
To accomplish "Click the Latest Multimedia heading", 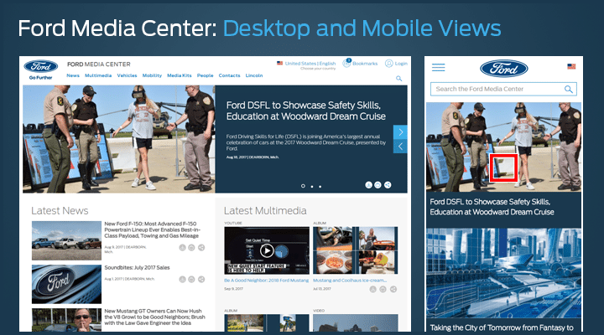I will 265,211.
